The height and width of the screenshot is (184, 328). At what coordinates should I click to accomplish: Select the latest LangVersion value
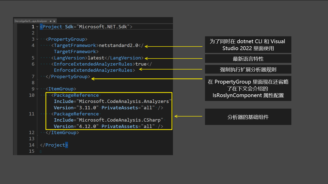tap(96, 58)
